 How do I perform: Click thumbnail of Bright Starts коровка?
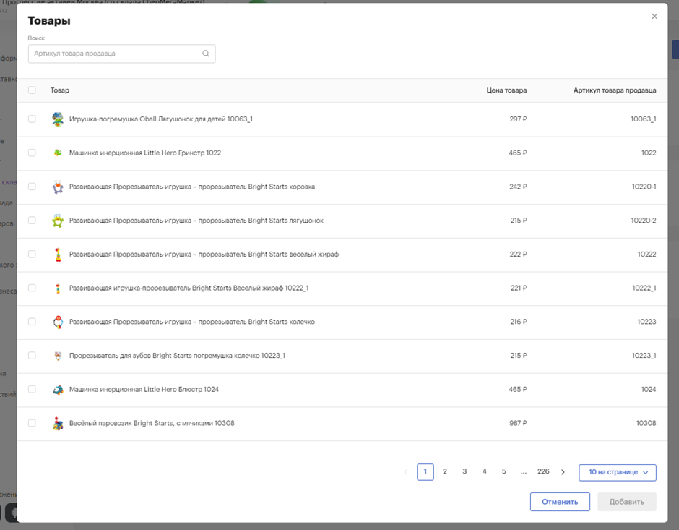click(58, 187)
